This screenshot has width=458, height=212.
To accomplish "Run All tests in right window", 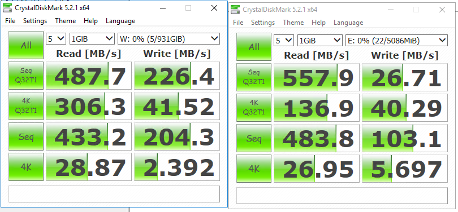I will coord(254,47).
